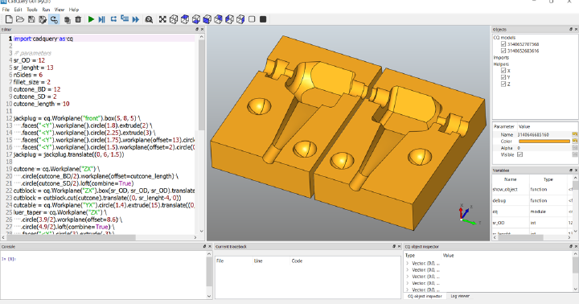Toggle the CQ object inspector magnifier icon
Screen dimensions: 579x304
coord(149,19)
